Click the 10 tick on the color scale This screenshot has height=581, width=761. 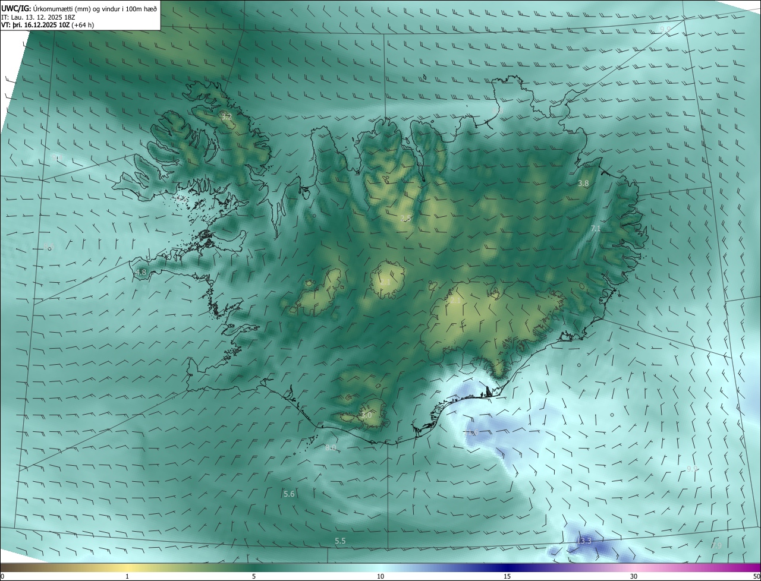tap(380, 576)
